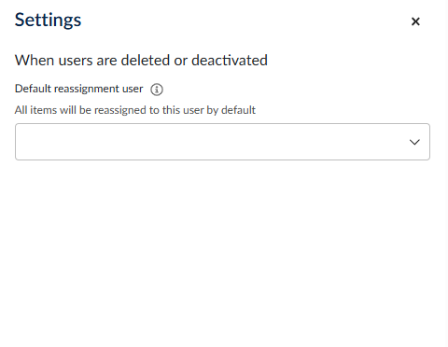Click the info icon beside Default reassignment user
Image resolution: width=448 pixels, height=347 pixels.
click(157, 90)
